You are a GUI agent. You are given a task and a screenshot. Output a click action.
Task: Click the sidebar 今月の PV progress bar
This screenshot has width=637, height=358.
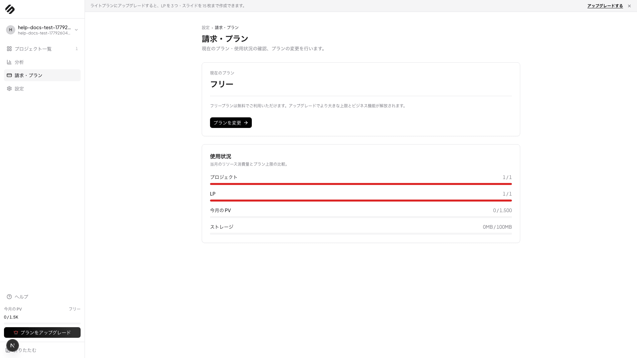pos(42,323)
